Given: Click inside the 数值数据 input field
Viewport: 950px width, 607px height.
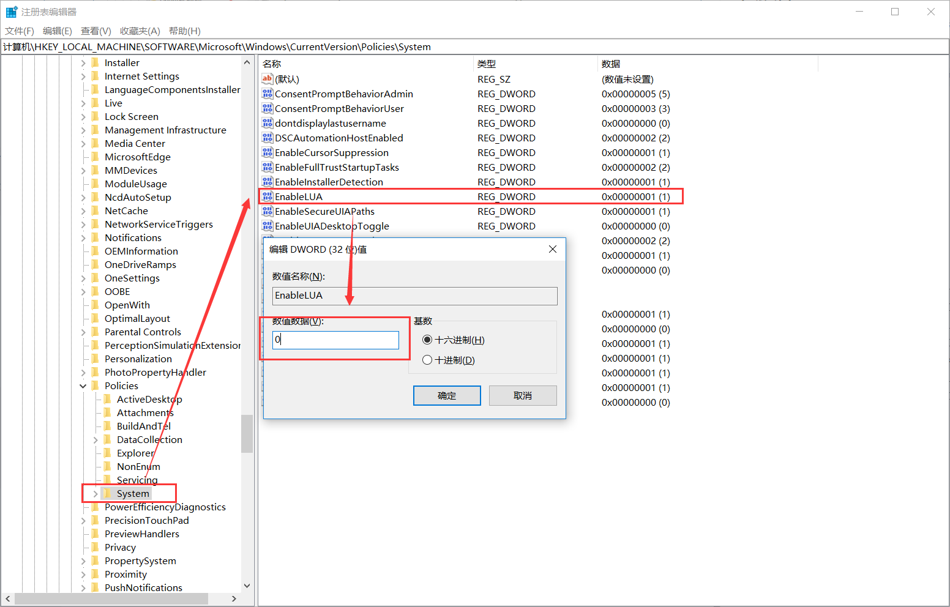Looking at the screenshot, I should [x=335, y=340].
